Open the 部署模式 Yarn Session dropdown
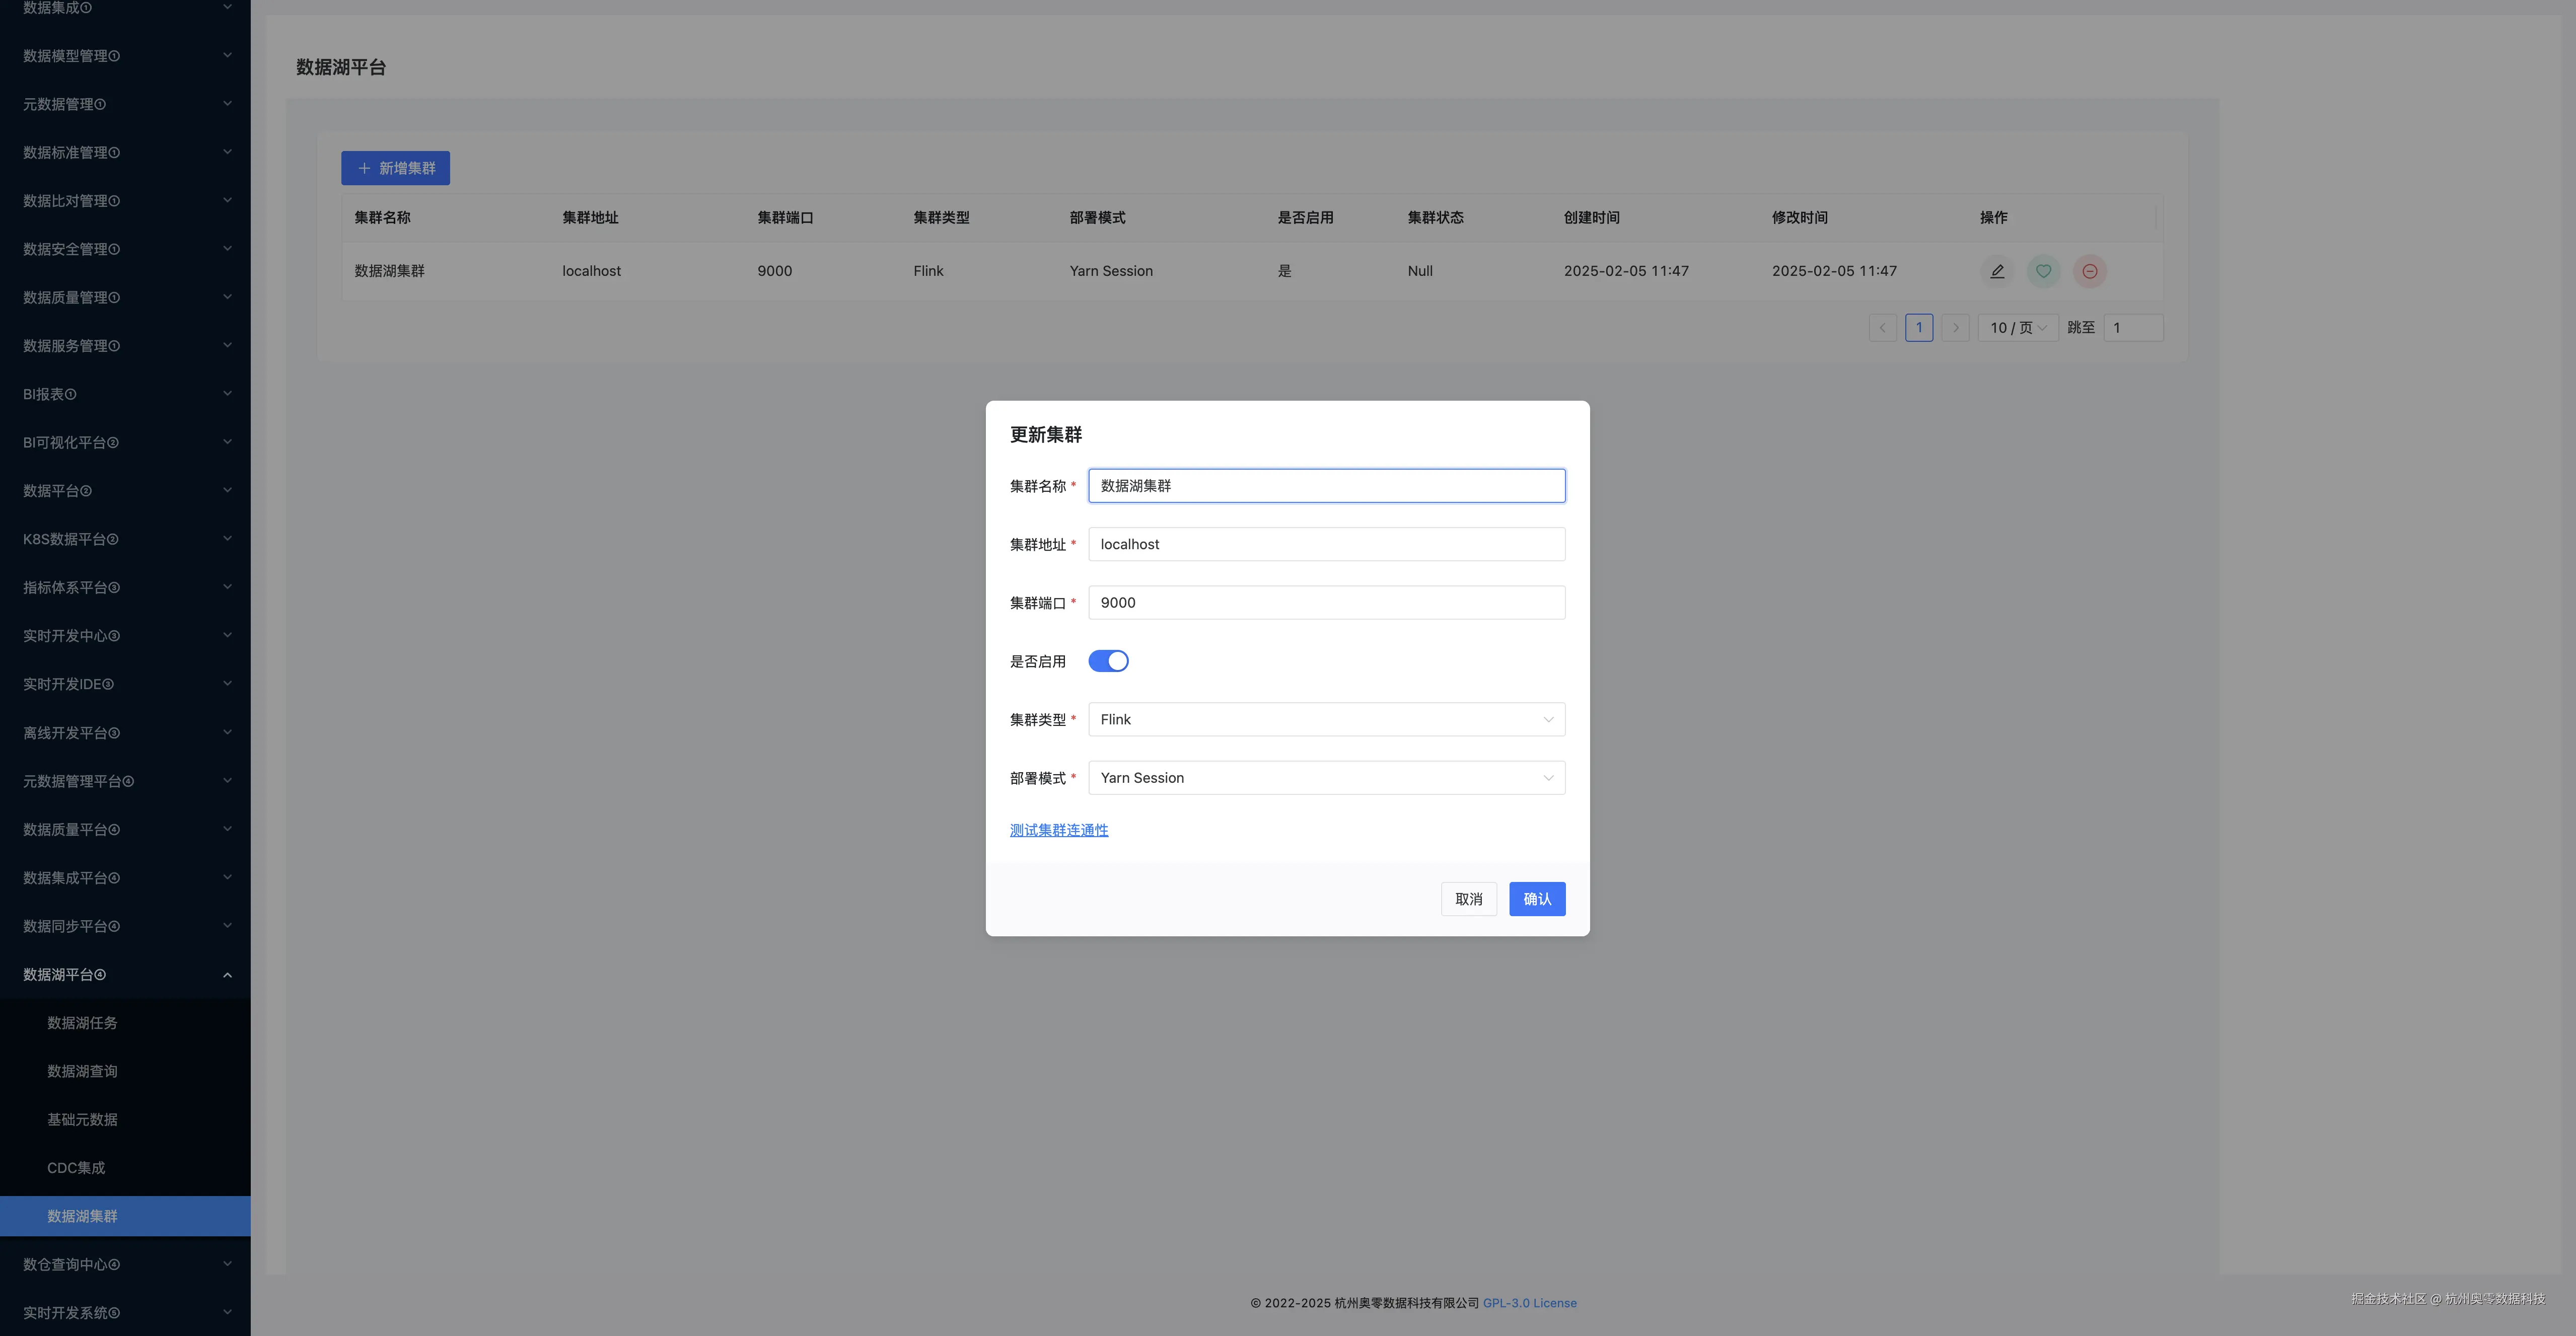The height and width of the screenshot is (1336, 2576). (x=1326, y=778)
